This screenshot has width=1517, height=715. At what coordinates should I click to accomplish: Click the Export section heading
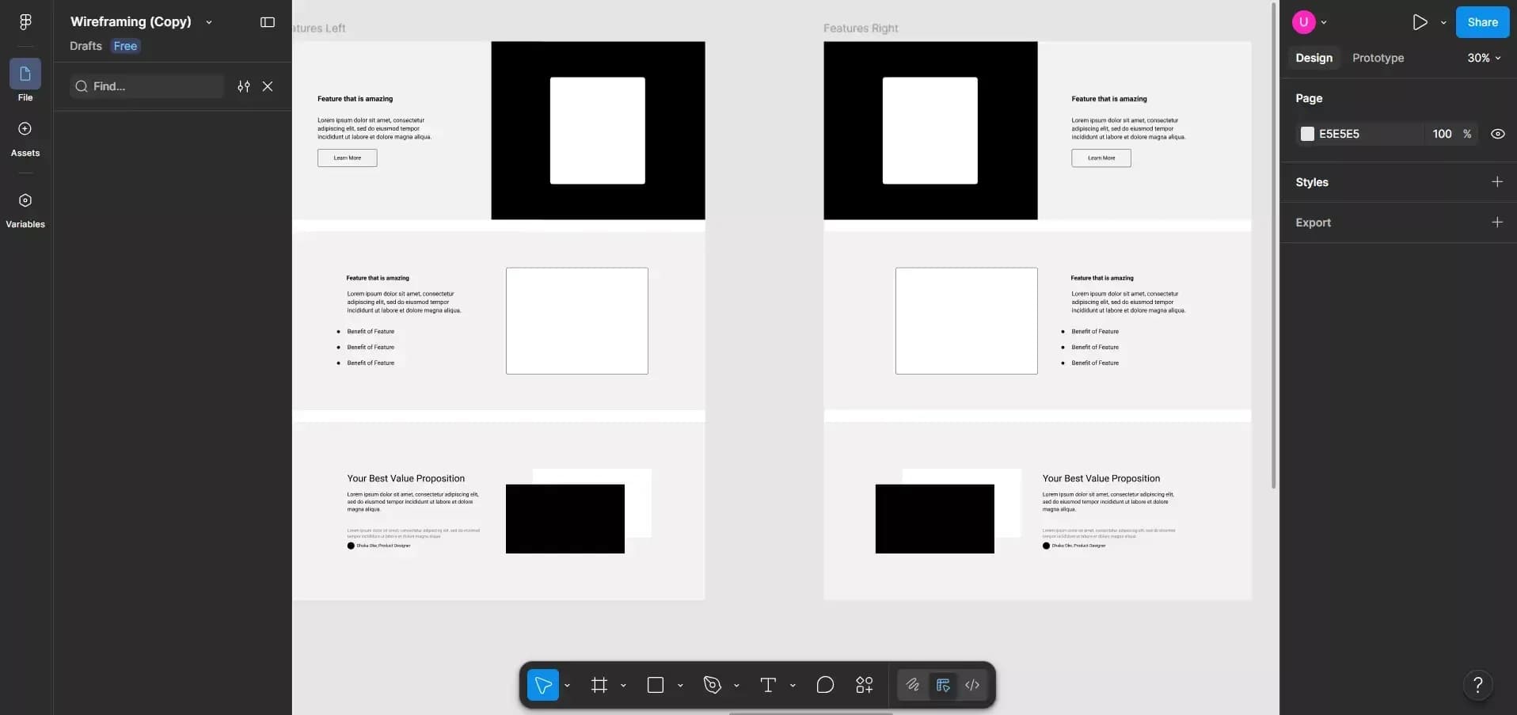[x=1313, y=222]
